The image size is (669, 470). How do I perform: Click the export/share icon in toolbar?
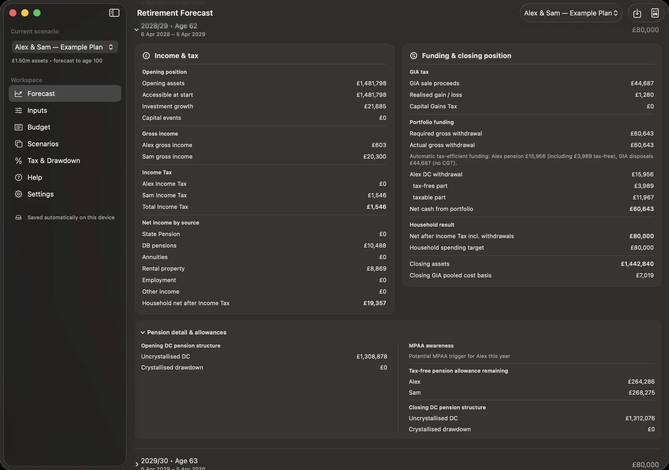tap(637, 13)
